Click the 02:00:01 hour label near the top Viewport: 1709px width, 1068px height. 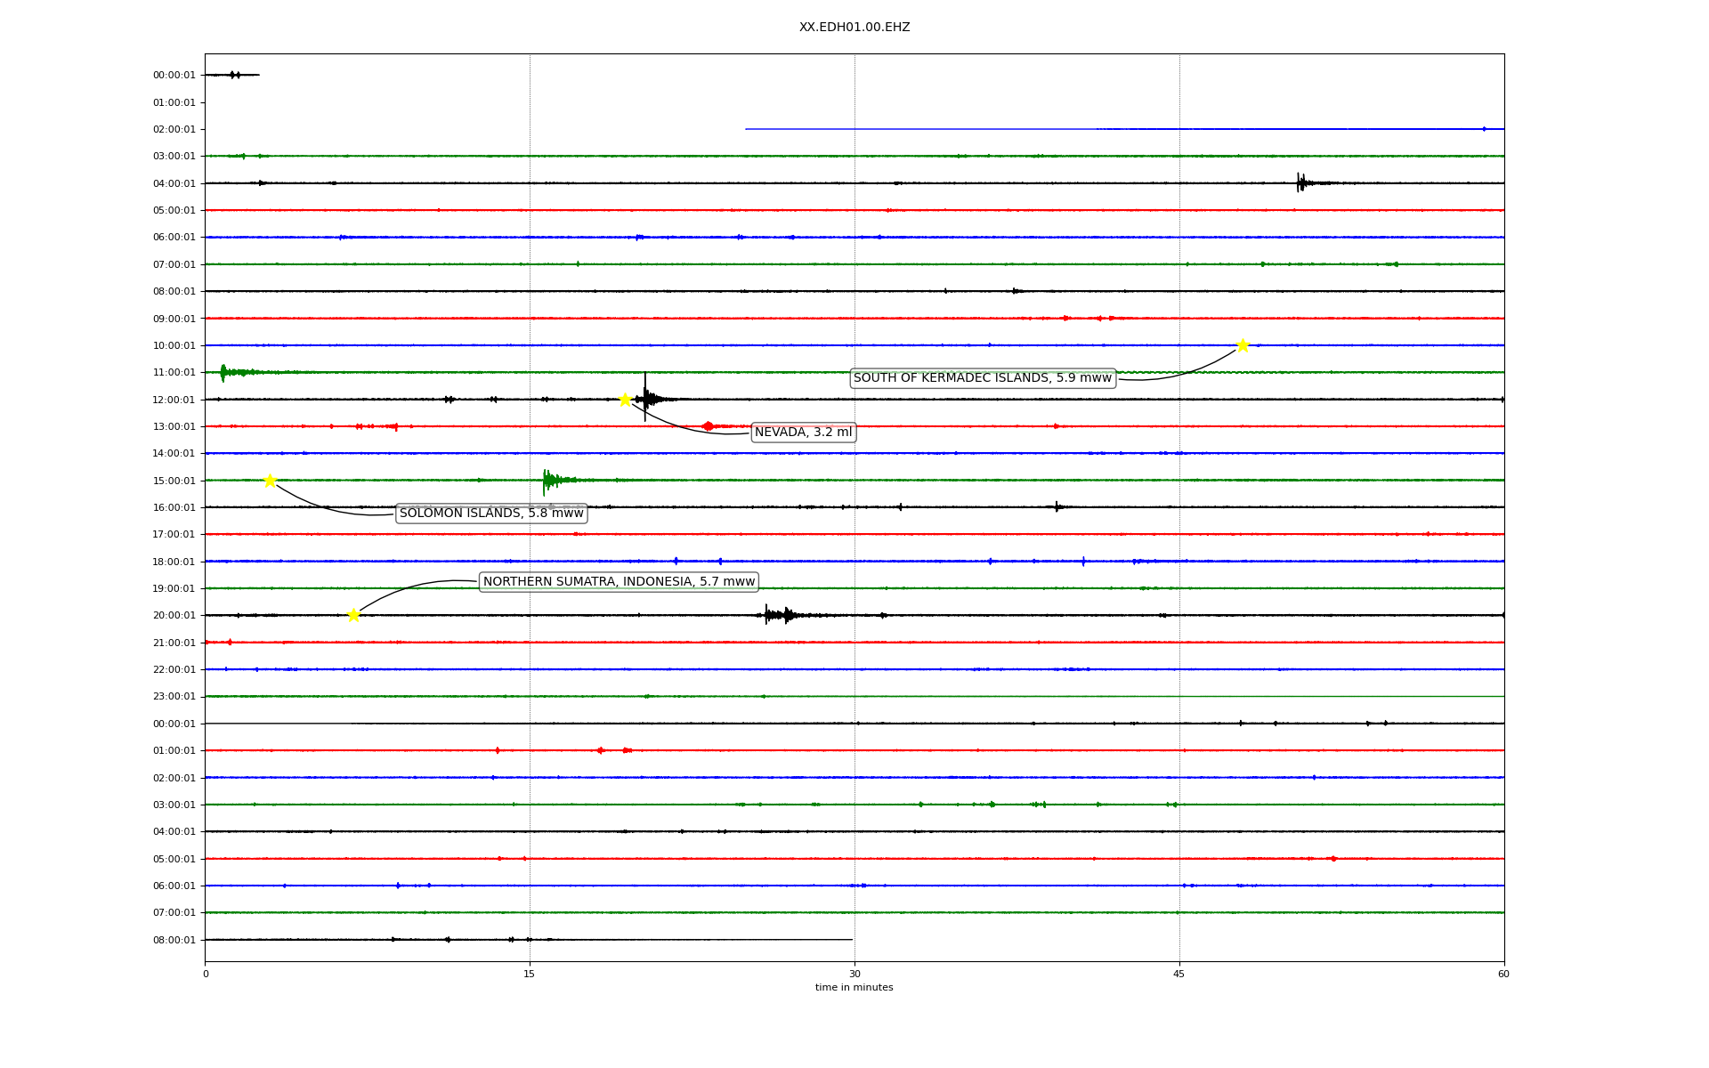[x=174, y=130]
